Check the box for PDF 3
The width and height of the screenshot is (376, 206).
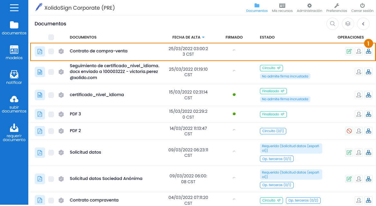pyautogui.click(x=51, y=114)
